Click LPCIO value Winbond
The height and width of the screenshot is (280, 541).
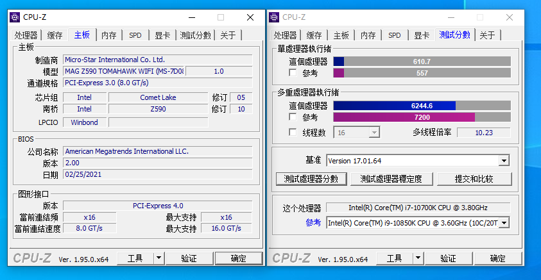click(85, 122)
